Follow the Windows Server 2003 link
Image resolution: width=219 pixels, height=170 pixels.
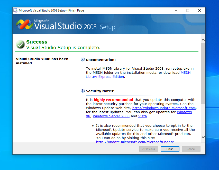(111, 116)
